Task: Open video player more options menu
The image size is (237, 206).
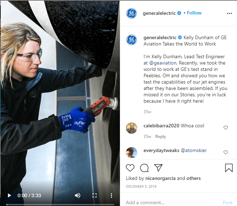Action: click(111, 195)
